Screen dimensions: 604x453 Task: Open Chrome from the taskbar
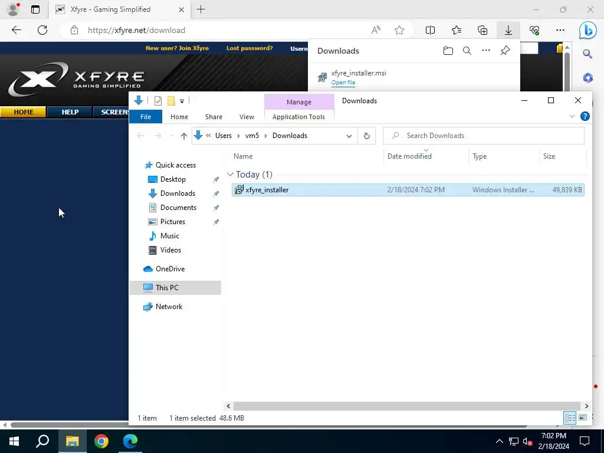click(101, 441)
